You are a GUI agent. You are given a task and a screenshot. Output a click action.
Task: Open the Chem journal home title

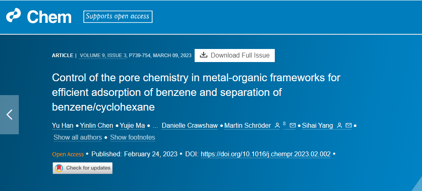coord(49,17)
